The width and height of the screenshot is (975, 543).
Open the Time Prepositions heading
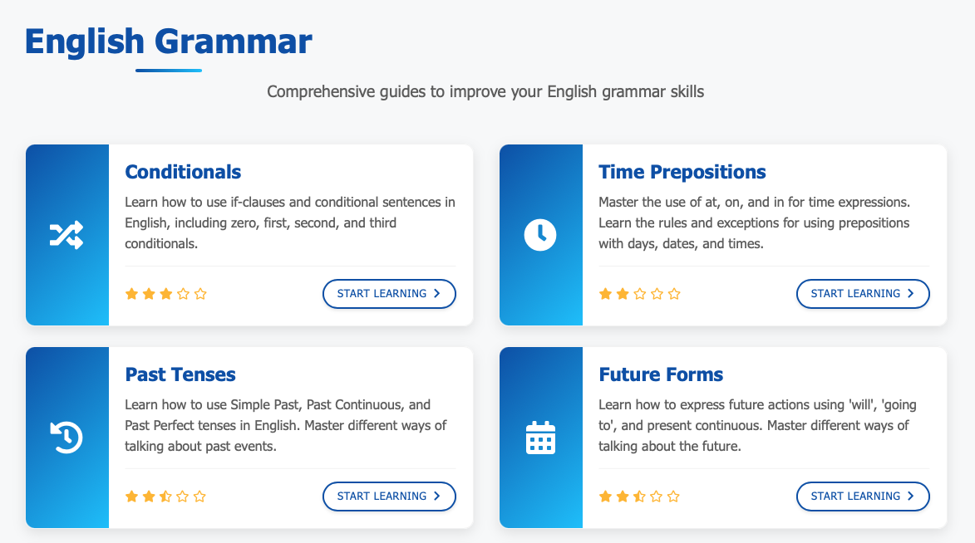tap(682, 172)
